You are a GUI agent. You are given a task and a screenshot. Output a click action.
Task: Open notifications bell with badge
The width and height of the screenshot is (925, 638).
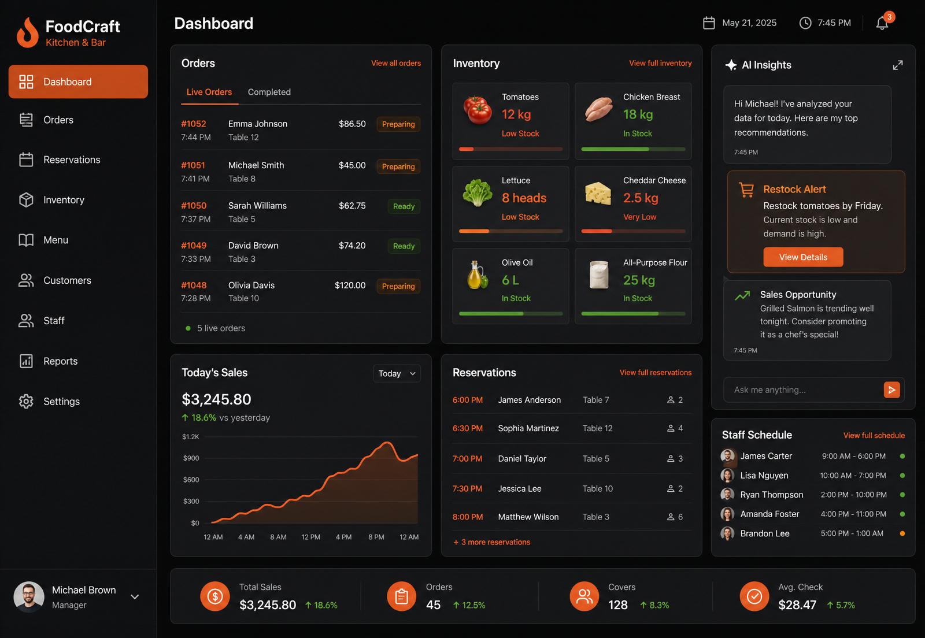click(x=883, y=22)
